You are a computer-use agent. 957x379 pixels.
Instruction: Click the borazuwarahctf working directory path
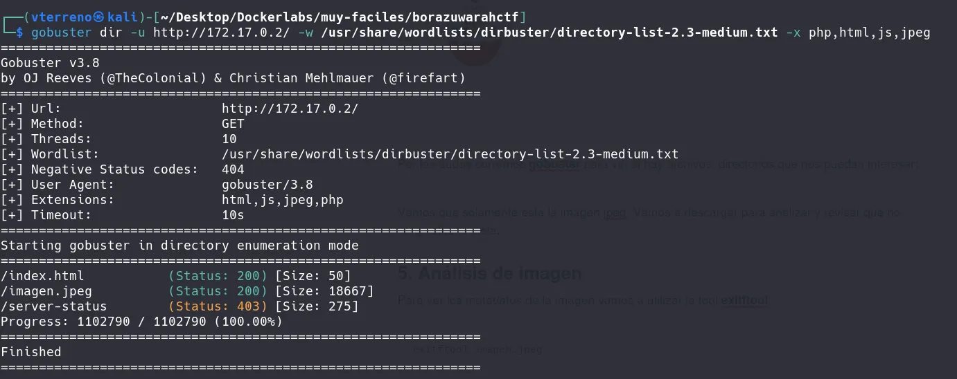point(343,17)
